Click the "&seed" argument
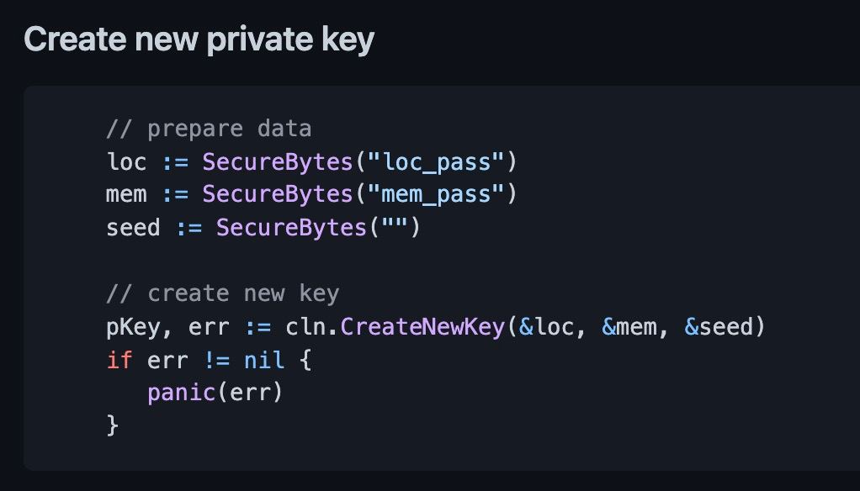The image size is (860, 491). click(719, 327)
